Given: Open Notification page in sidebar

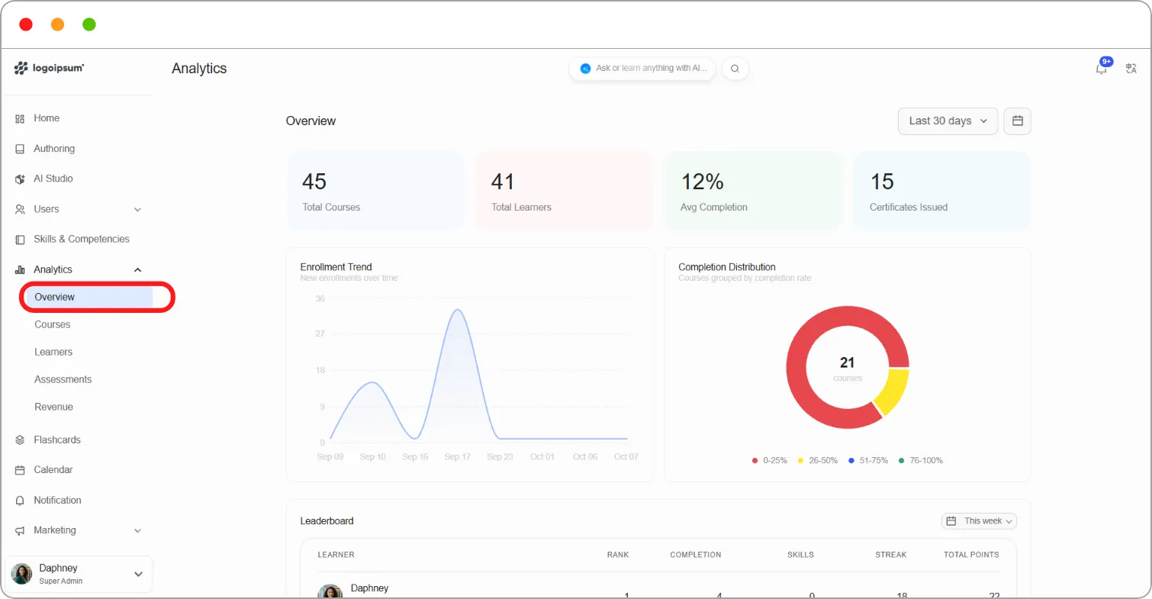Looking at the screenshot, I should point(57,500).
